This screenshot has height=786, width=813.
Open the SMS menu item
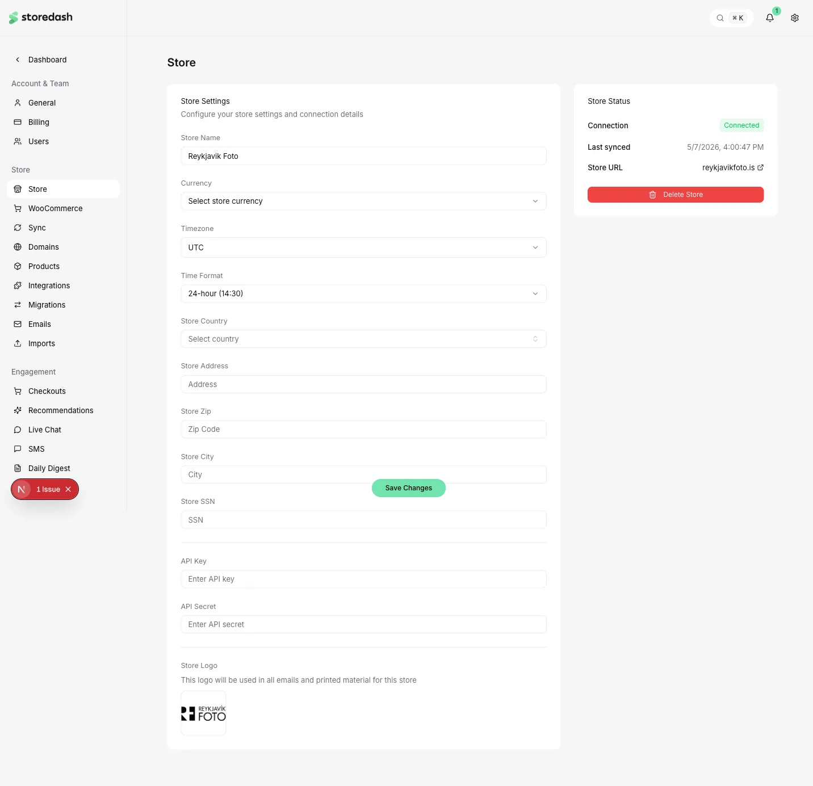click(x=63, y=449)
